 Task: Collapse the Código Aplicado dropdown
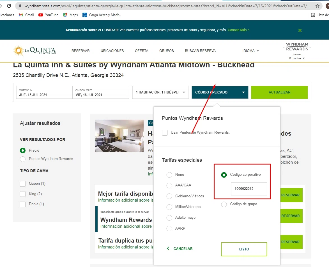click(x=220, y=92)
